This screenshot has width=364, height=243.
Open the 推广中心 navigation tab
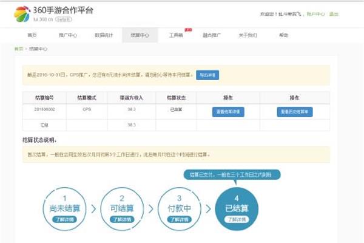coord(68,35)
